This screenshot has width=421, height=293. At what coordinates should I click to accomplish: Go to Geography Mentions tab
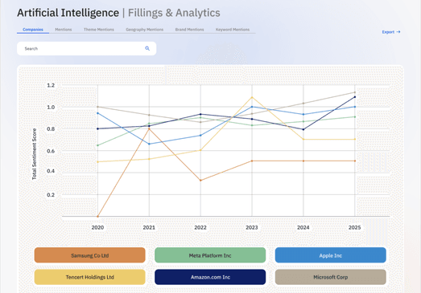pos(144,30)
